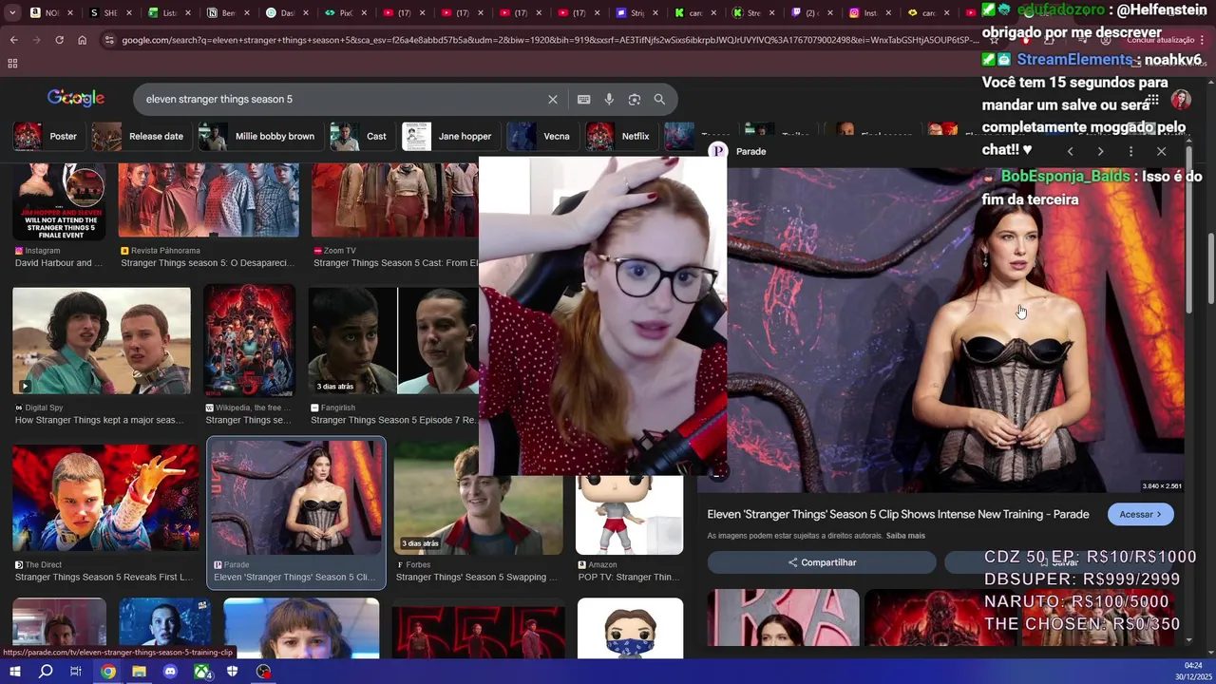Open the Digital Spy Will and Mike thumbnail
Screen dimensions: 1216x684
tap(102, 341)
